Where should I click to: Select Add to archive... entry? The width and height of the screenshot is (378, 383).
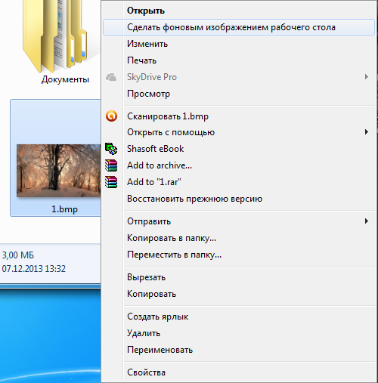pyautogui.click(x=238, y=165)
